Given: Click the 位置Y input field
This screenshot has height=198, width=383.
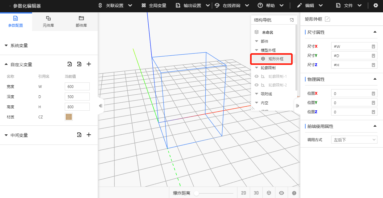Looking at the screenshot, I should pyautogui.click(x=354, y=103).
